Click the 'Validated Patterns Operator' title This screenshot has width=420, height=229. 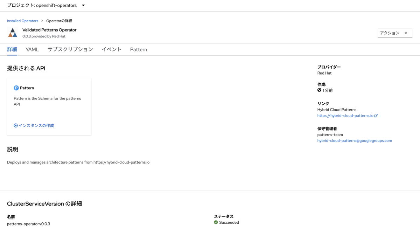click(x=49, y=30)
